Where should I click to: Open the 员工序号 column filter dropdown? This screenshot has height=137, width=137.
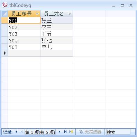(37, 14)
